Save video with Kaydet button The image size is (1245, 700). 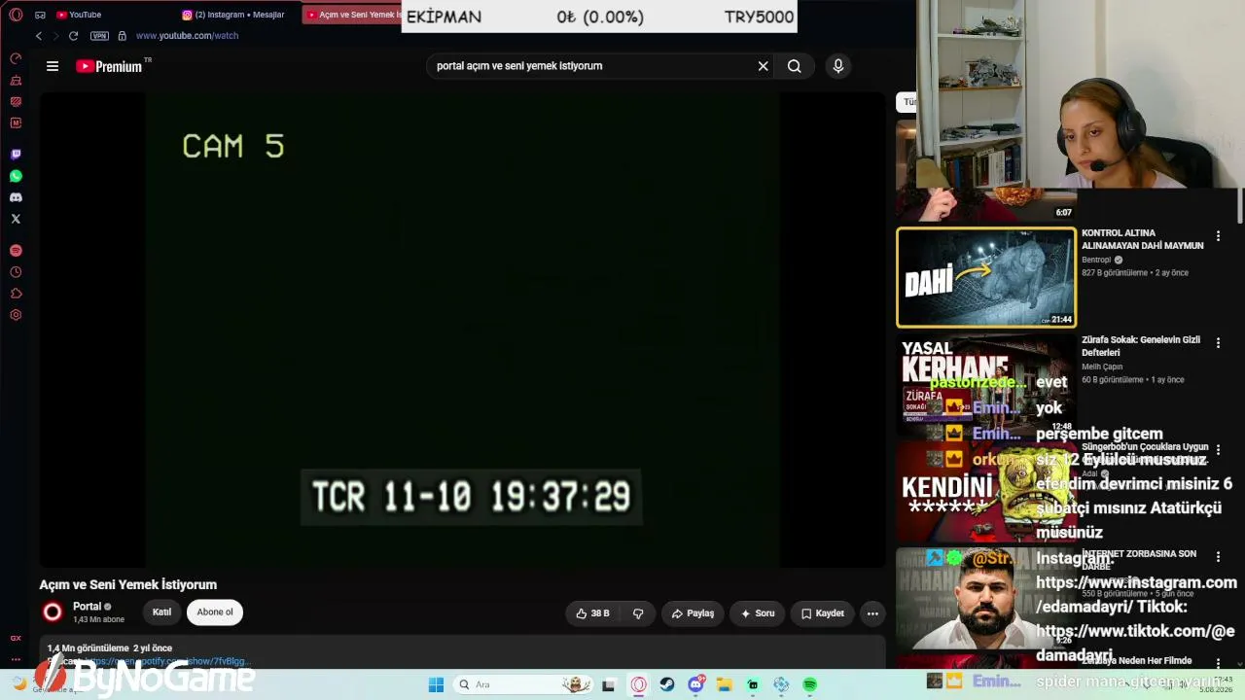click(823, 613)
